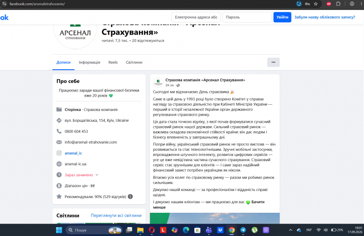Click the УКР language indicator
Image resolution: width=364 pixels, height=236 pixels.
(x=309, y=230)
